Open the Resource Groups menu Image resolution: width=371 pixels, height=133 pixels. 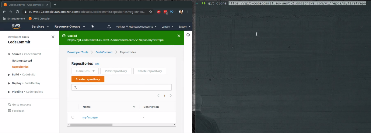click(70, 26)
